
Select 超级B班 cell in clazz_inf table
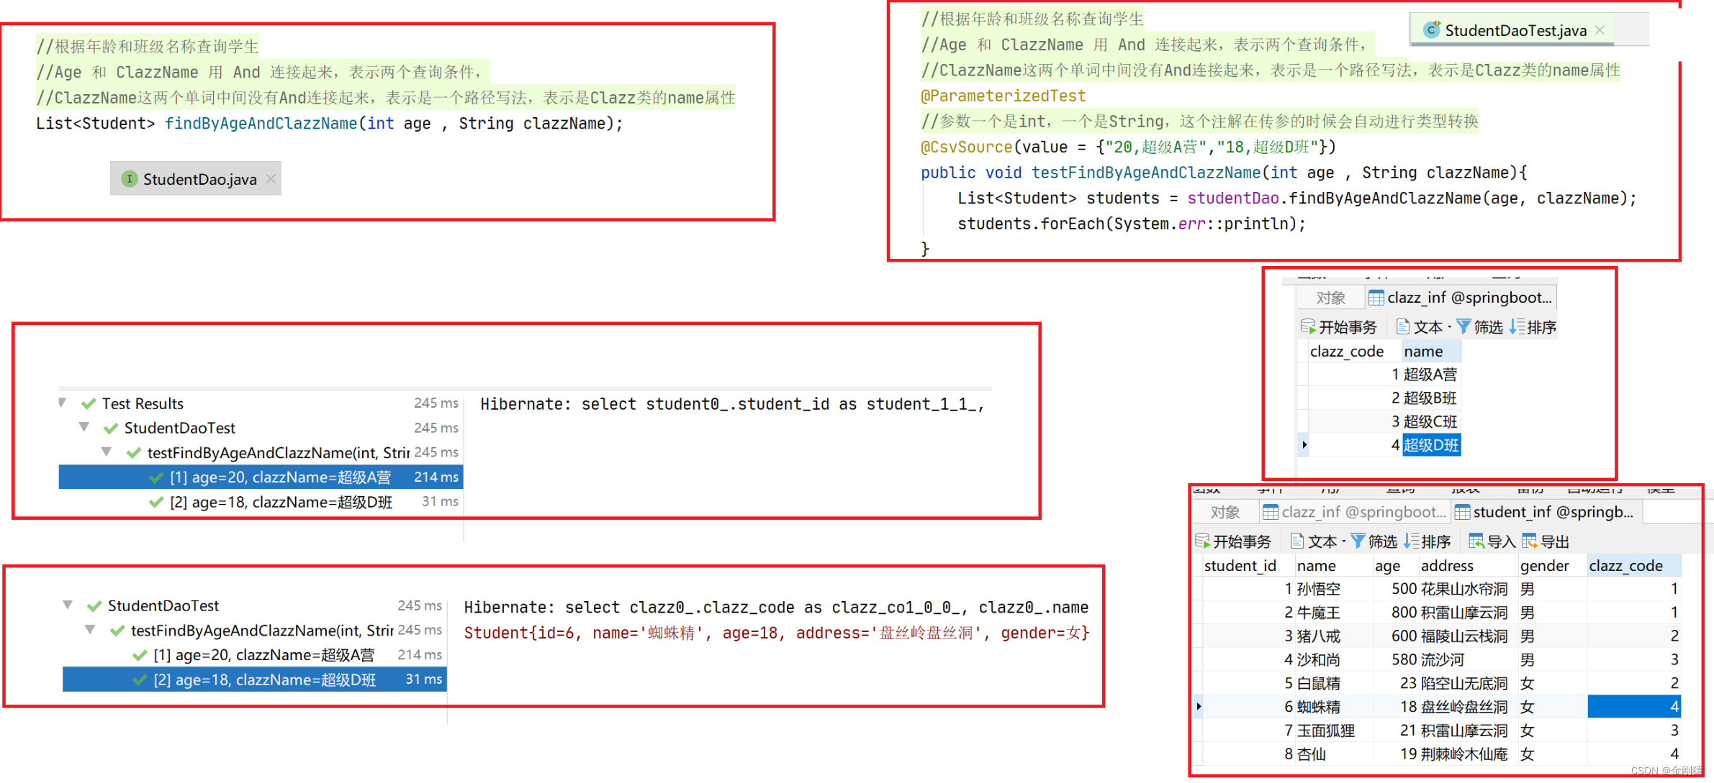pos(1430,398)
